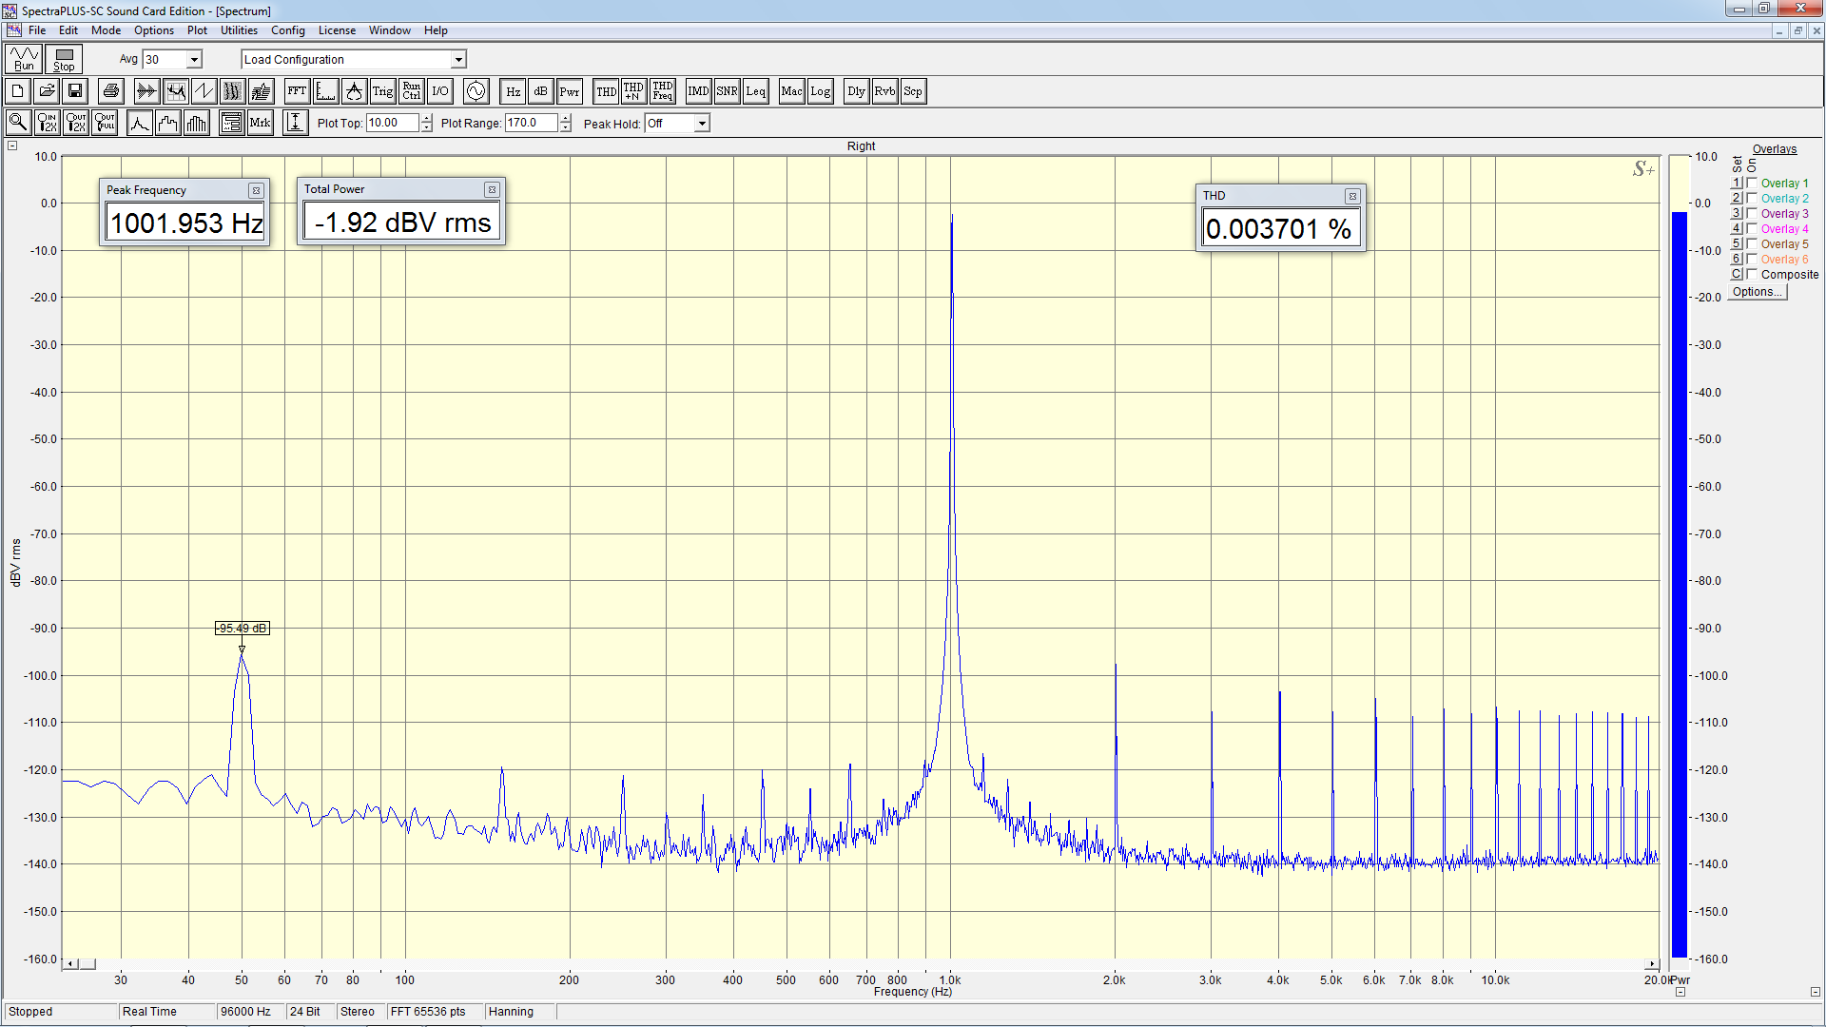1826x1027 pixels.
Task: Select the Zoom magnifier tool
Action: [18, 123]
